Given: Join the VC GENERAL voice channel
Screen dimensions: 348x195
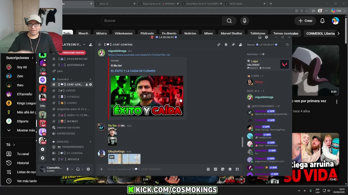Looking at the screenshot, I should pyautogui.click(x=72, y=153).
